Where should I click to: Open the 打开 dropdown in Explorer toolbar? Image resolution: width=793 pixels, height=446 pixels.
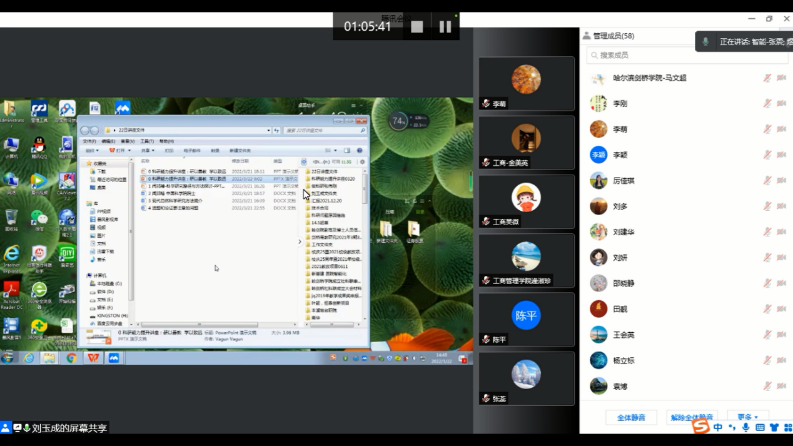[120, 151]
